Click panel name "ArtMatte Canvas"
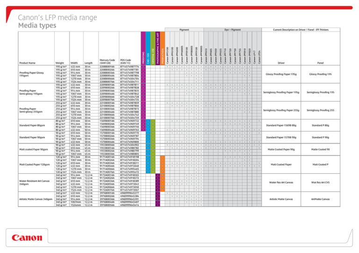This screenshot has width=359, height=253. (320, 199)
